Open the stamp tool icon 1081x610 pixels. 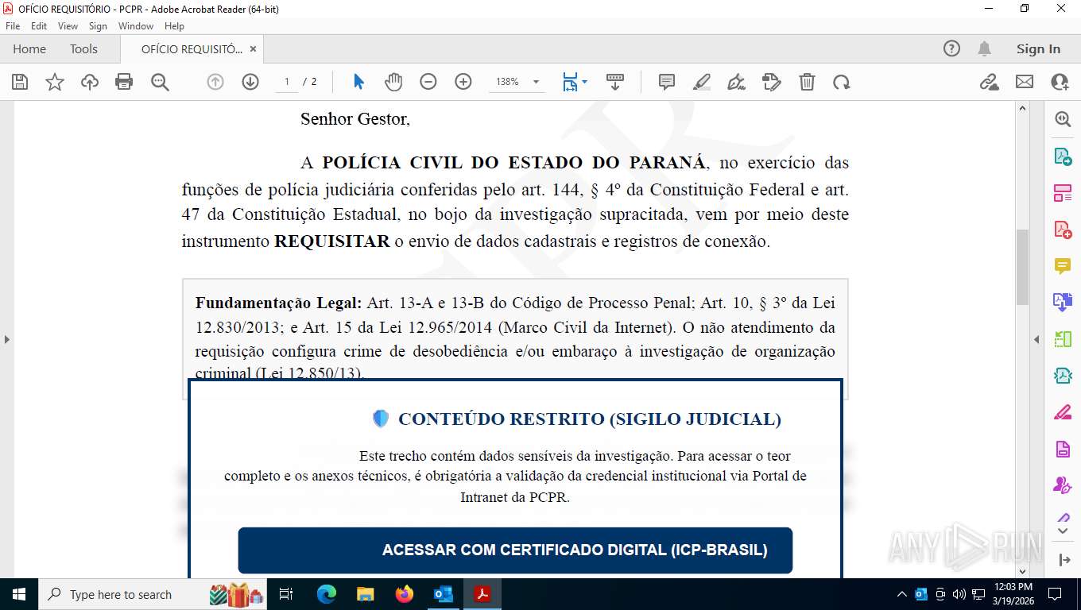tap(771, 82)
